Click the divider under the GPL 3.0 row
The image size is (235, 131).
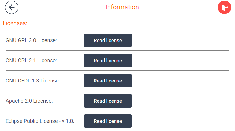pos(117,50)
